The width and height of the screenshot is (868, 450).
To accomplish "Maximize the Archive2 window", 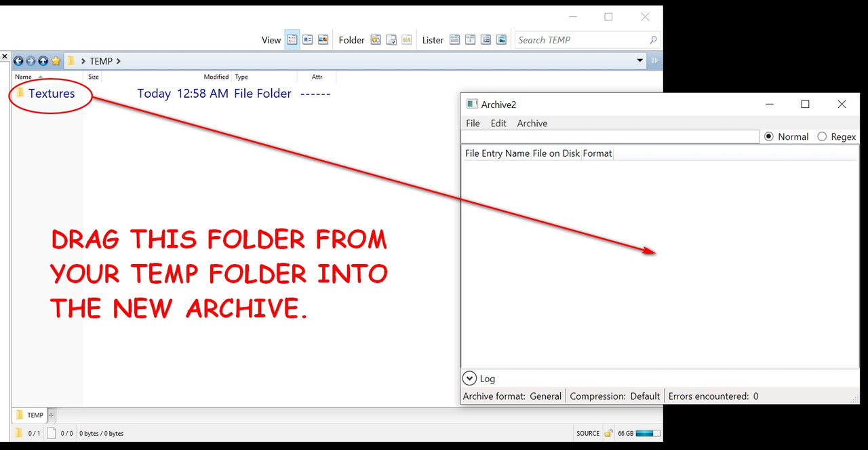I will [x=805, y=104].
